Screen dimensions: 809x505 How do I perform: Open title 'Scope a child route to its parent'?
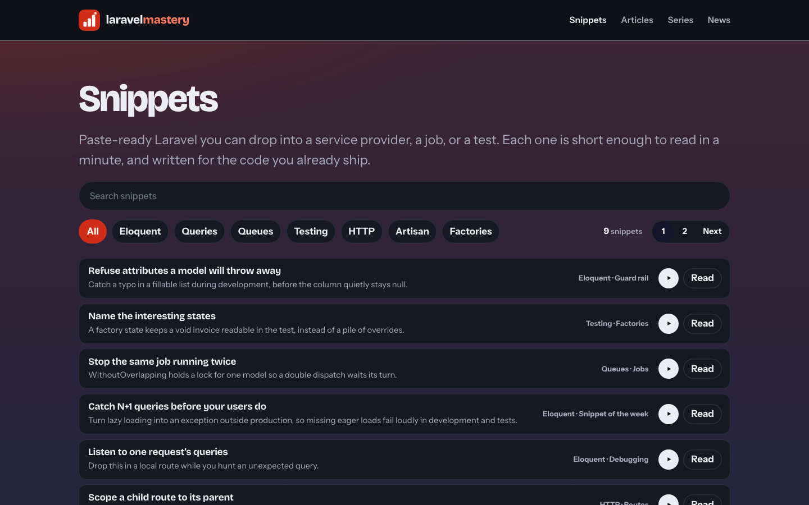click(x=161, y=497)
